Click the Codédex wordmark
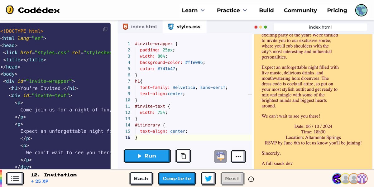The image size is (374, 187). (x=39, y=10)
